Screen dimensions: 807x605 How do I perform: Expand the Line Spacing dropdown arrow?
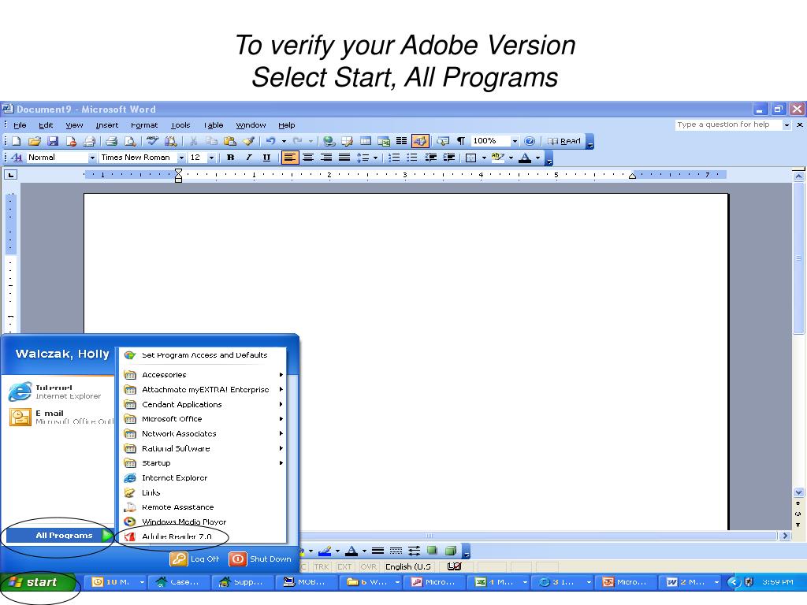(x=375, y=158)
